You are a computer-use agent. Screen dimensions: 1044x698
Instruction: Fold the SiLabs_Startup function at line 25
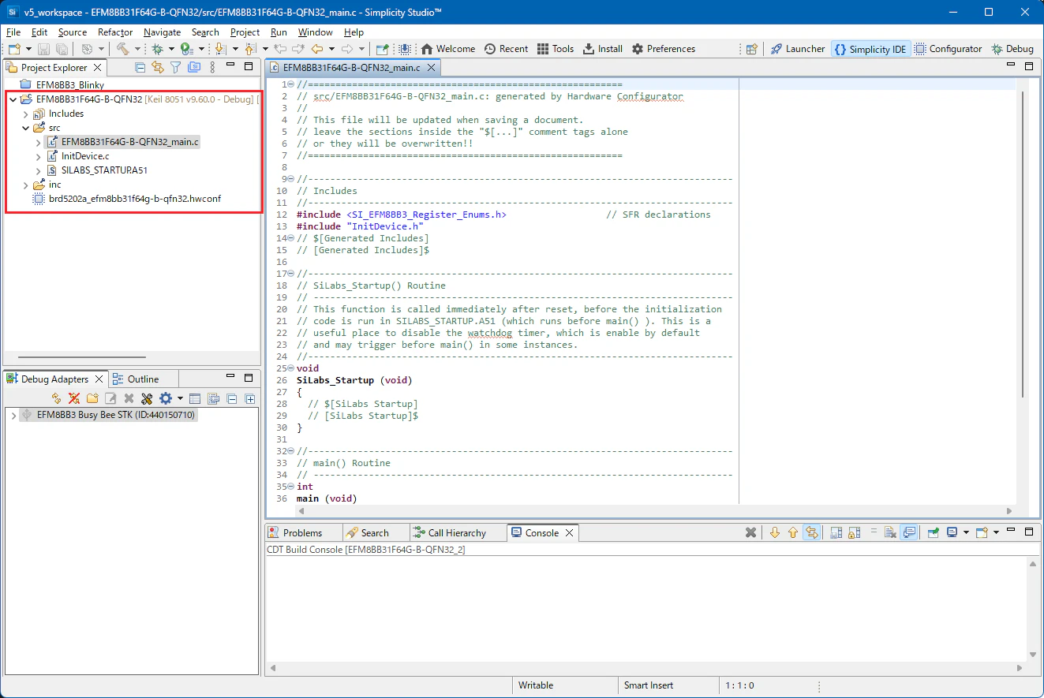(x=291, y=368)
